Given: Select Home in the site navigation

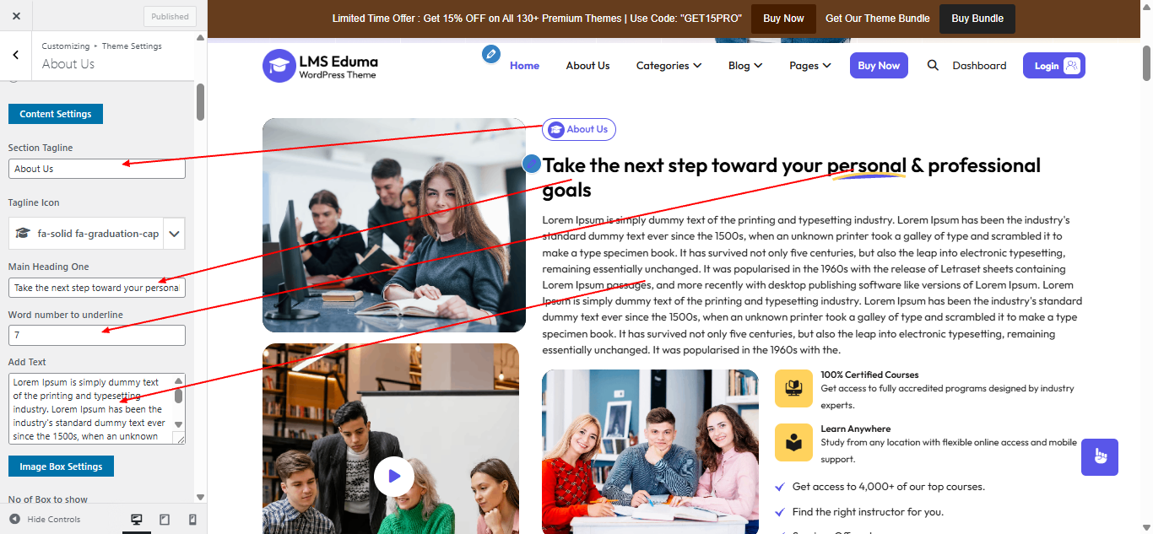Looking at the screenshot, I should click(524, 65).
